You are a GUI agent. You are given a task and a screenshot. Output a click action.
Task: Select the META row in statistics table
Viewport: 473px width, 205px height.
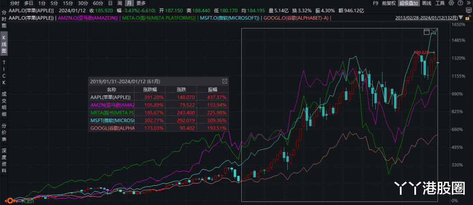pyautogui.click(x=159, y=113)
